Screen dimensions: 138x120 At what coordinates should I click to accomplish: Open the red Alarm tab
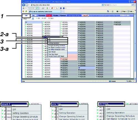[x=49, y=16]
